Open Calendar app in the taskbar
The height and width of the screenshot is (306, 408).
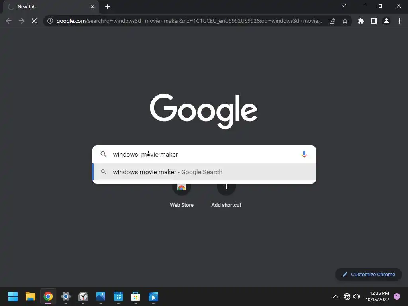click(118, 296)
